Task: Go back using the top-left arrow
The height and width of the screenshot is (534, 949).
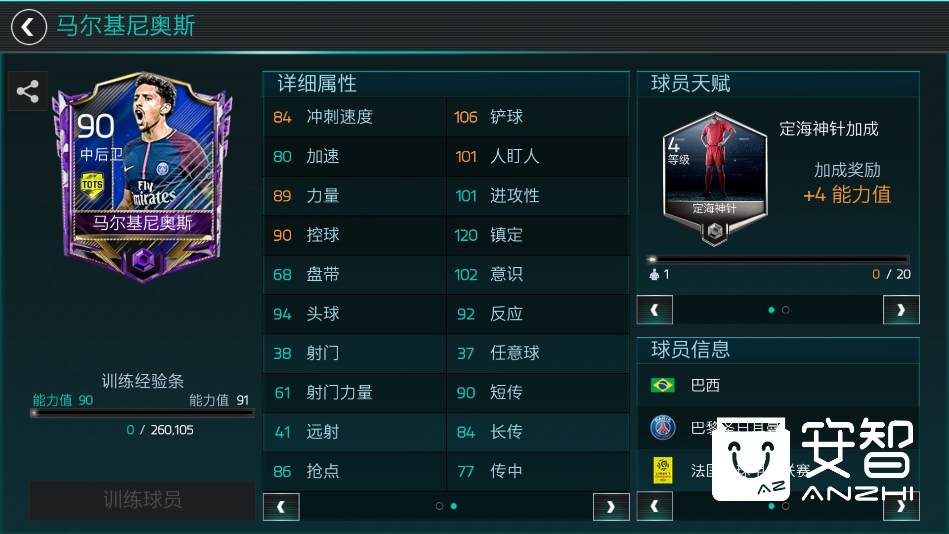Action: (x=29, y=27)
